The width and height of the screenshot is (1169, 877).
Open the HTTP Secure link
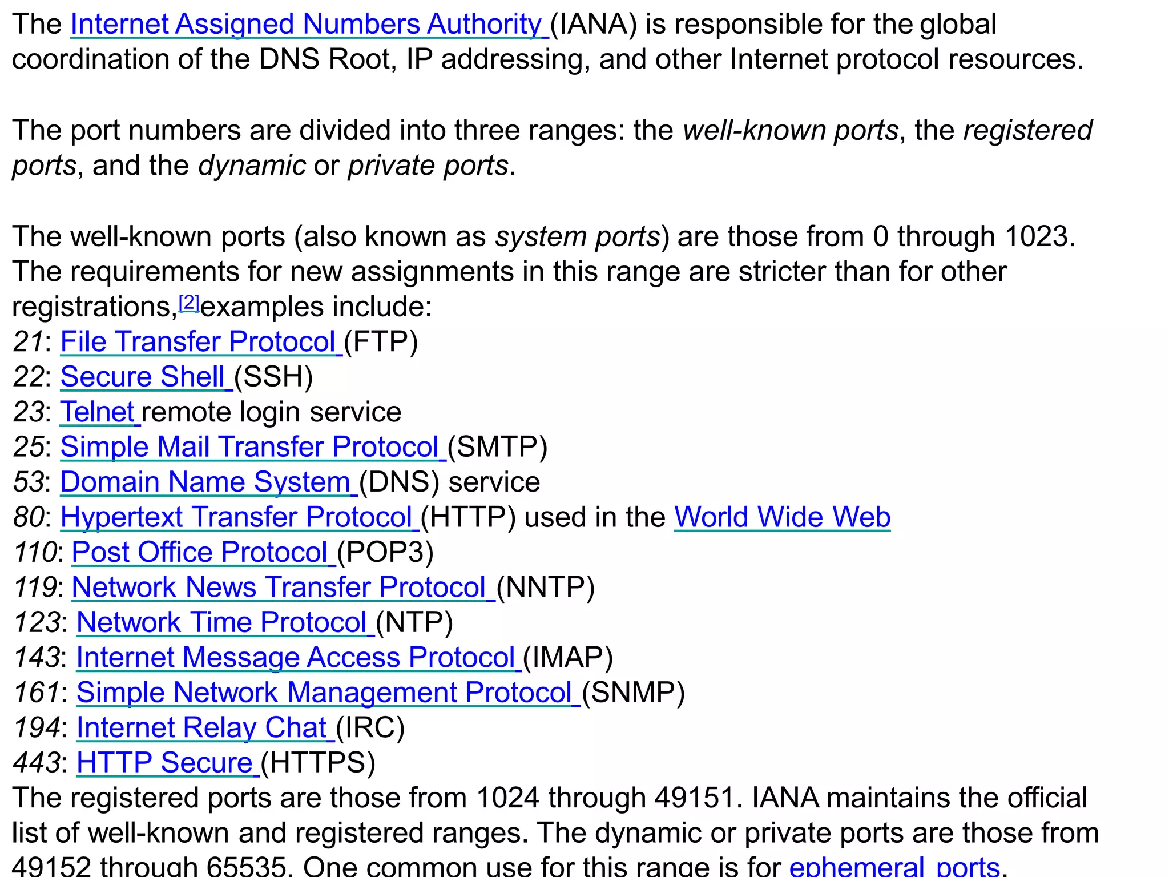point(168,763)
